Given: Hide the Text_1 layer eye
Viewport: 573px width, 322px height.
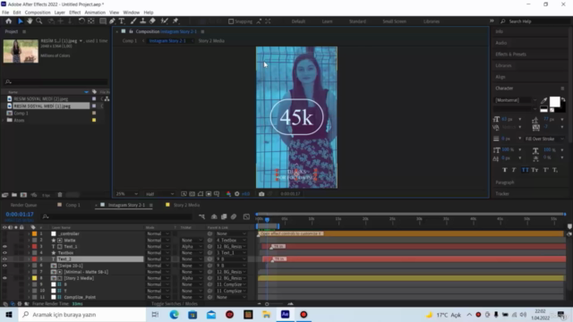Looking at the screenshot, I should [4, 247].
